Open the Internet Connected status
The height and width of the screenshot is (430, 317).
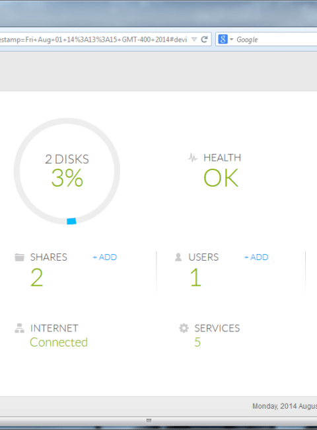tap(59, 342)
